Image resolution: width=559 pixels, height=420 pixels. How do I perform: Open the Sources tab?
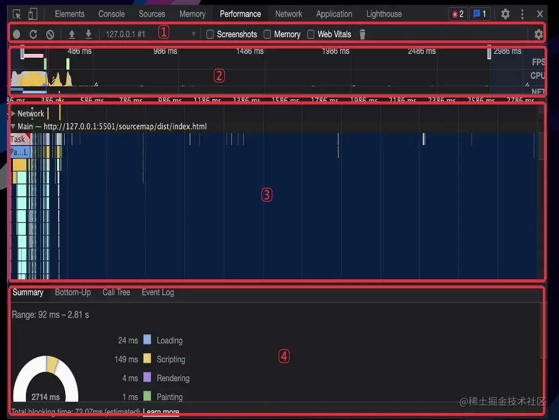tap(152, 14)
